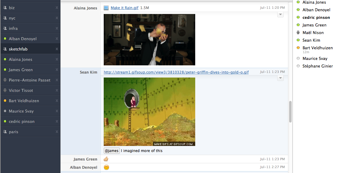Close cedric pinson chat tab
Viewport: 352px width, 173px height.
click(x=57, y=121)
